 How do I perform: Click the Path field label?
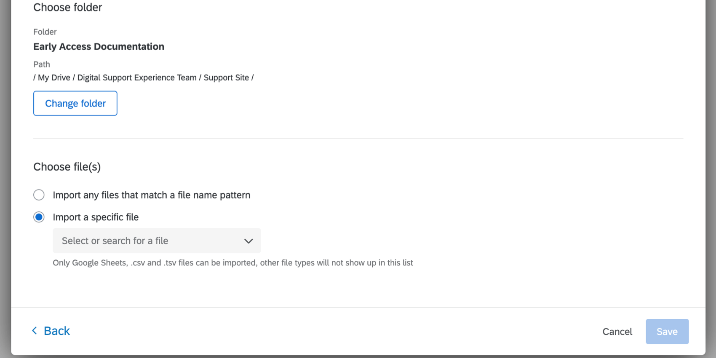coord(42,64)
